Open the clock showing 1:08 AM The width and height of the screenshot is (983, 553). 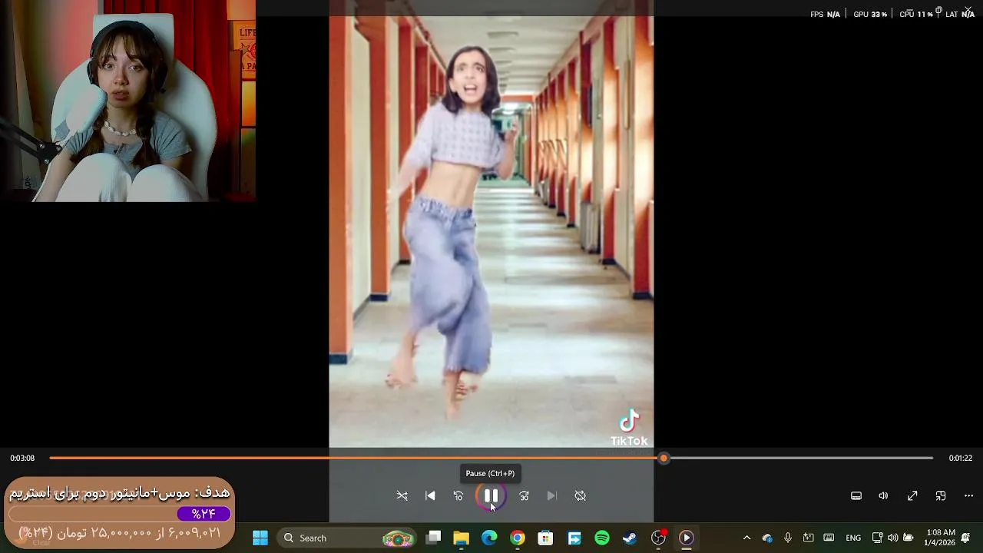coord(941,538)
